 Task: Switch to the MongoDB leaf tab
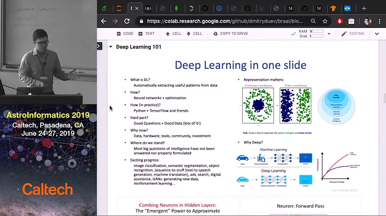[176, 9]
